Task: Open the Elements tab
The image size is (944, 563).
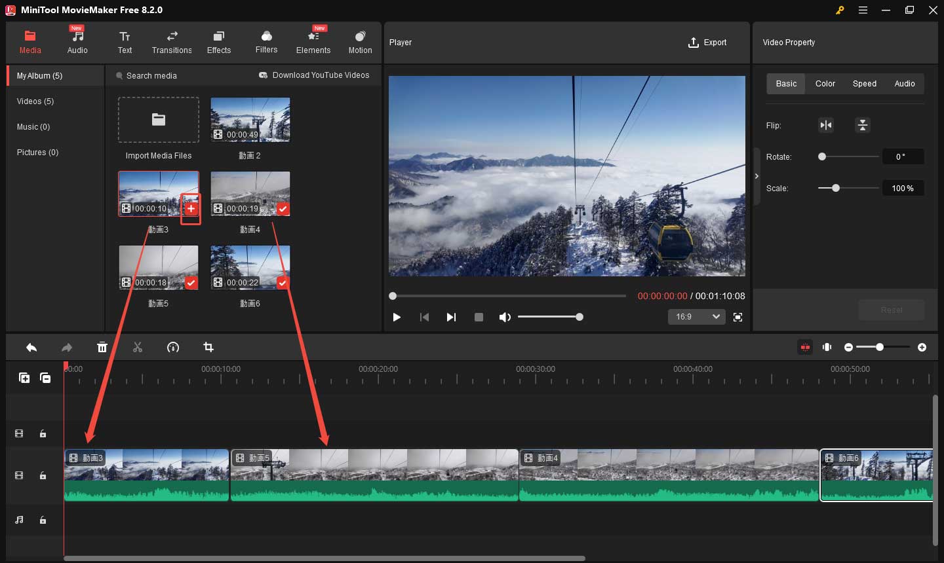Action: pos(313,42)
